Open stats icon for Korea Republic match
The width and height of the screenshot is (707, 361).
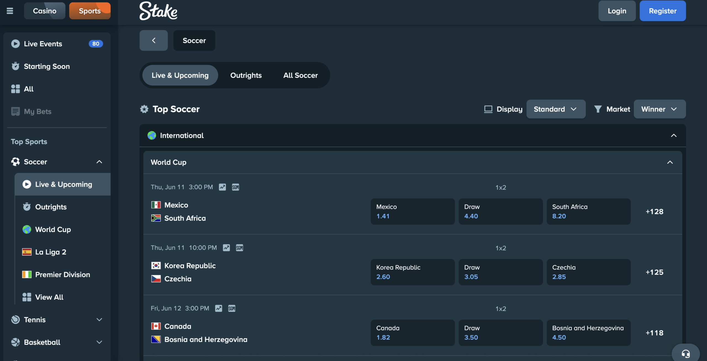coord(226,248)
